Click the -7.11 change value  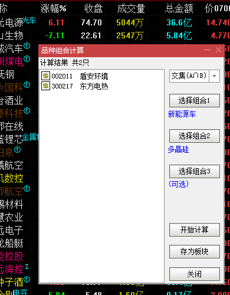point(55,36)
